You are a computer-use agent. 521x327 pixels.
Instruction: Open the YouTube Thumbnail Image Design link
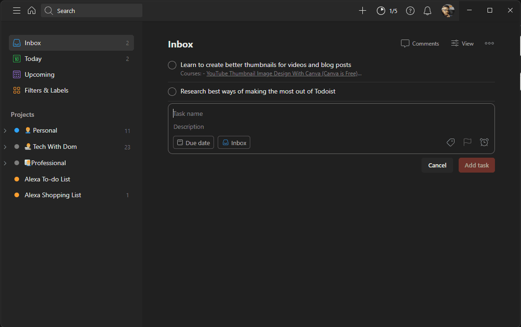(x=282, y=73)
